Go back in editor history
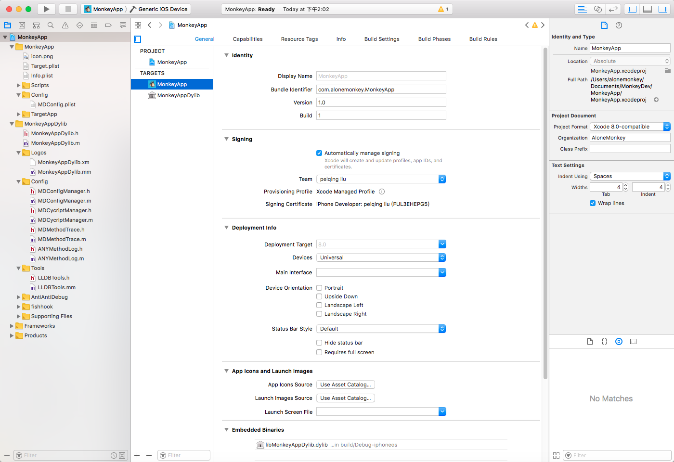674x462 pixels. 150,25
